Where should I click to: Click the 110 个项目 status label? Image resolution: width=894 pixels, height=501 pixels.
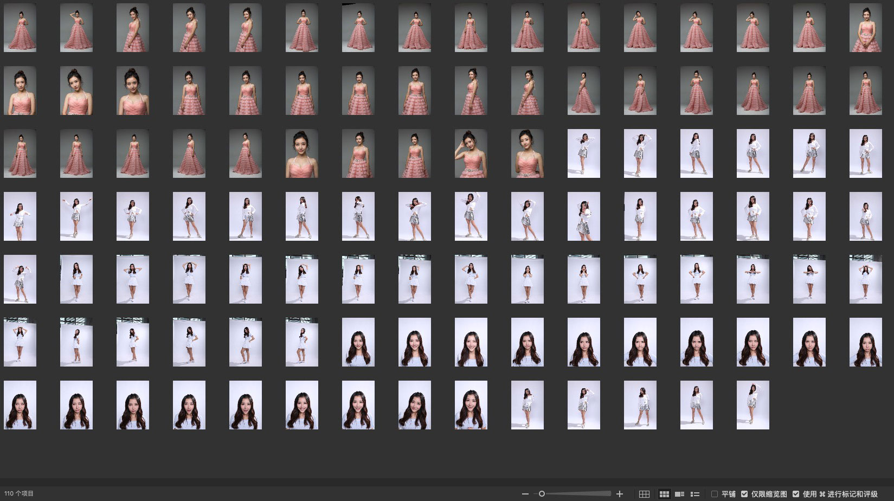coord(19,494)
